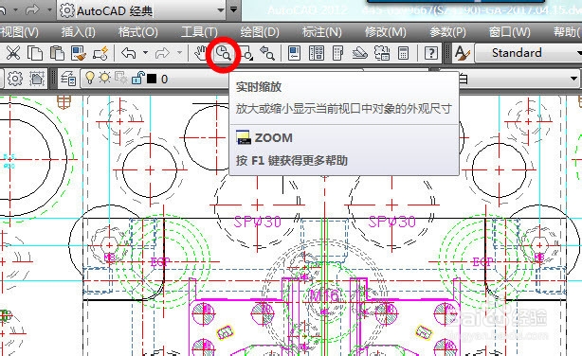Open the 绘图(D) menu
The width and height of the screenshot is (582, 356).
(x=260, y=32)
